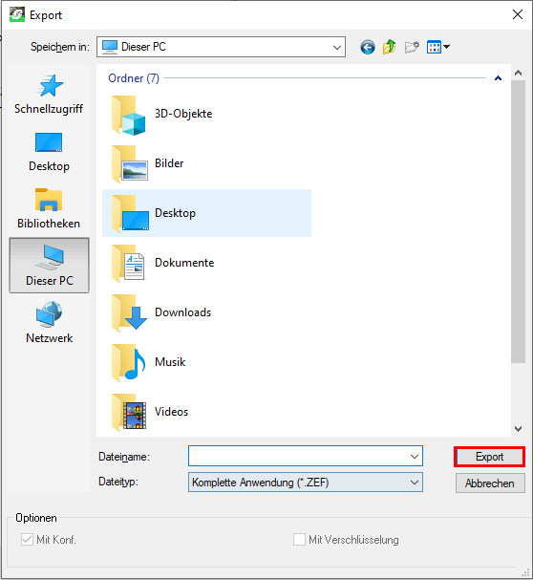Viewport: 533px width, 580px height.
Task: Go up one folder level
Action: 389,47
